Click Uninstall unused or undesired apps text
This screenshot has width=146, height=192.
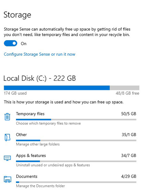[x=53, y=165]
